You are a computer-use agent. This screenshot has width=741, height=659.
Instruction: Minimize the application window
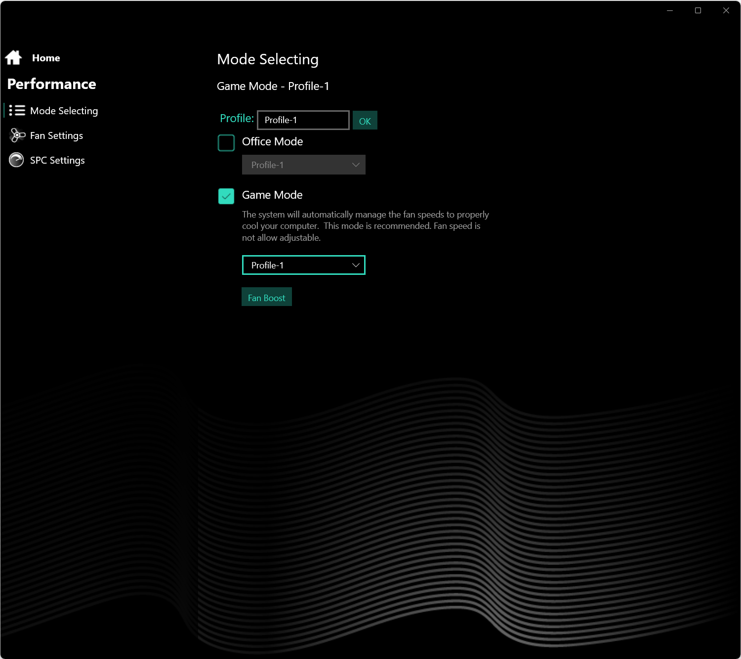point(670,10)
